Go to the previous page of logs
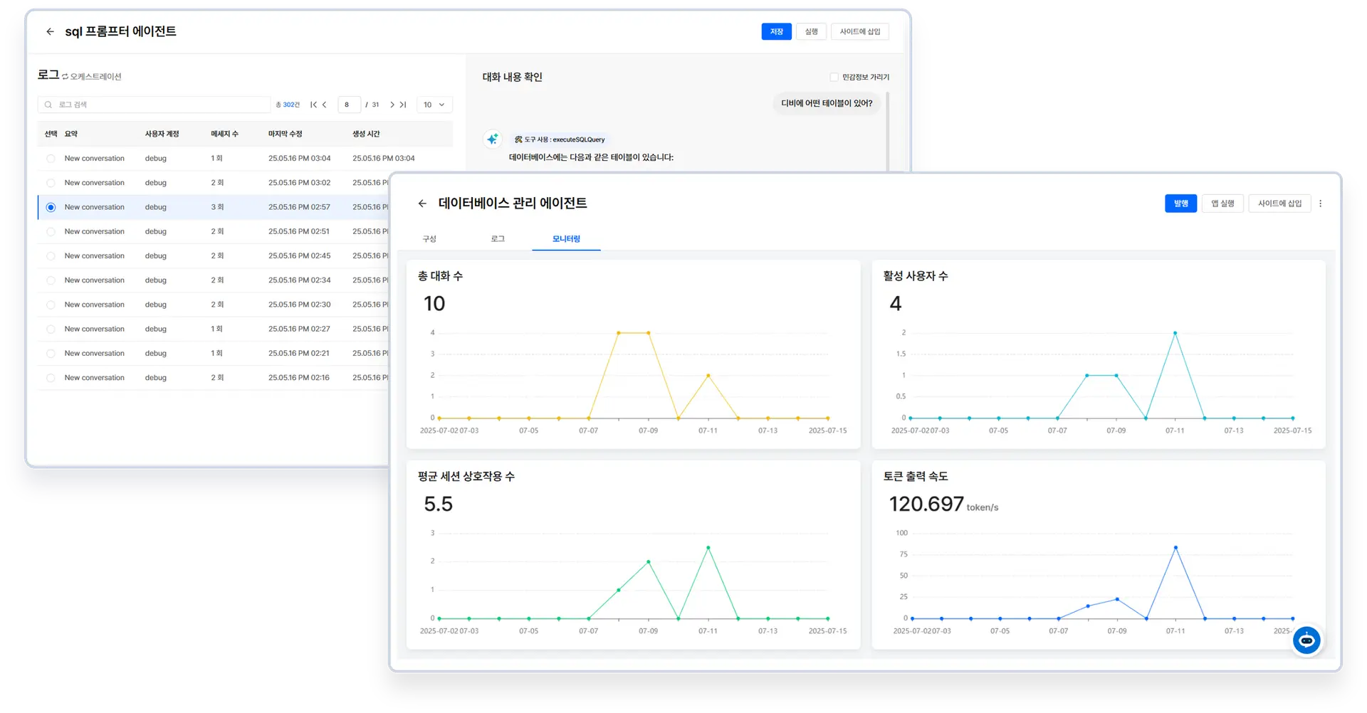Image resolution: width=1367 pixels, height=713 pixels. [325, 105]
